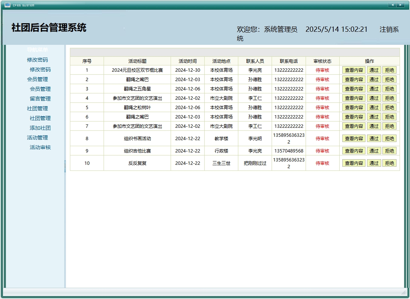
Task: 查看内容 for 翻绳之五角星
Action: 353,89
